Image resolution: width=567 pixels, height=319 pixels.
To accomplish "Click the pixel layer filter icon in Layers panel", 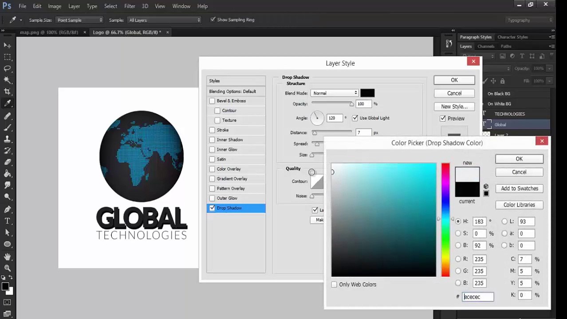I will (503, 56).
